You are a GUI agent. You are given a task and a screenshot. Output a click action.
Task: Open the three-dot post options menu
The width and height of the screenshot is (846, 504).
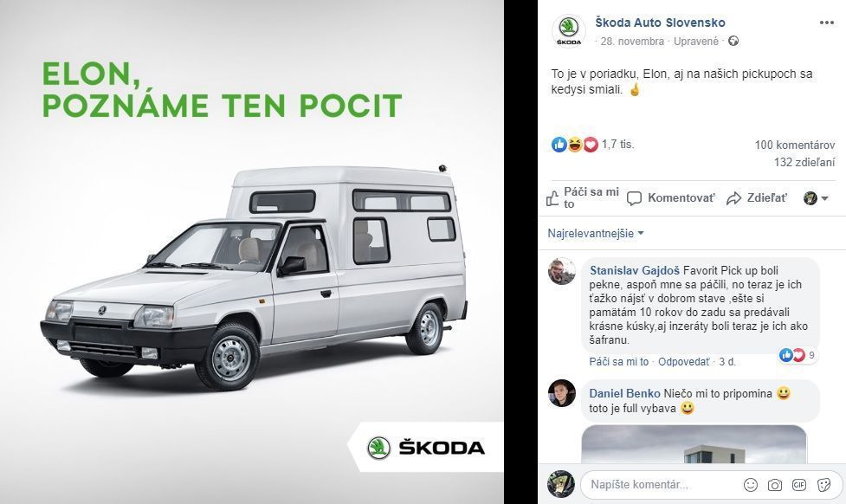pos(826,23)
